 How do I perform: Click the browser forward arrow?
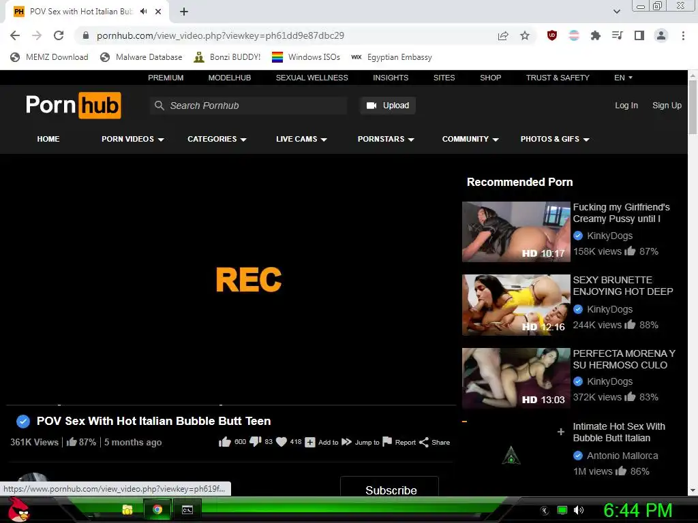click(x=37, y=35)
